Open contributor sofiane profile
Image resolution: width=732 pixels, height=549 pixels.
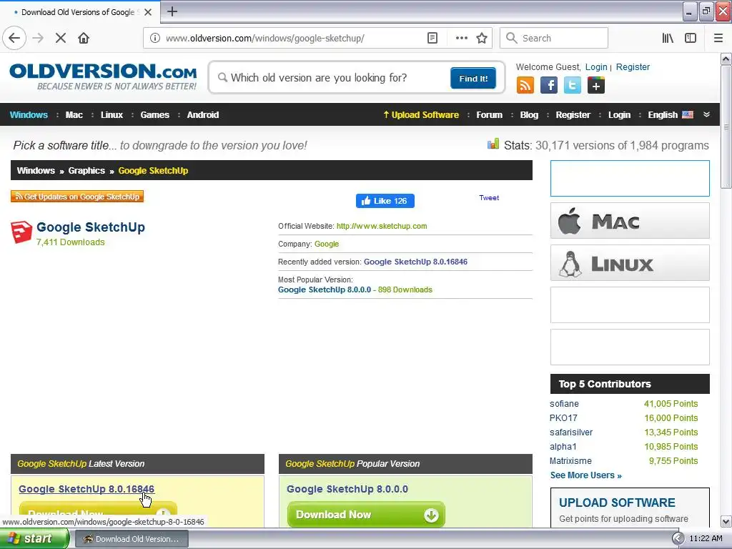[x=564, y=404]
